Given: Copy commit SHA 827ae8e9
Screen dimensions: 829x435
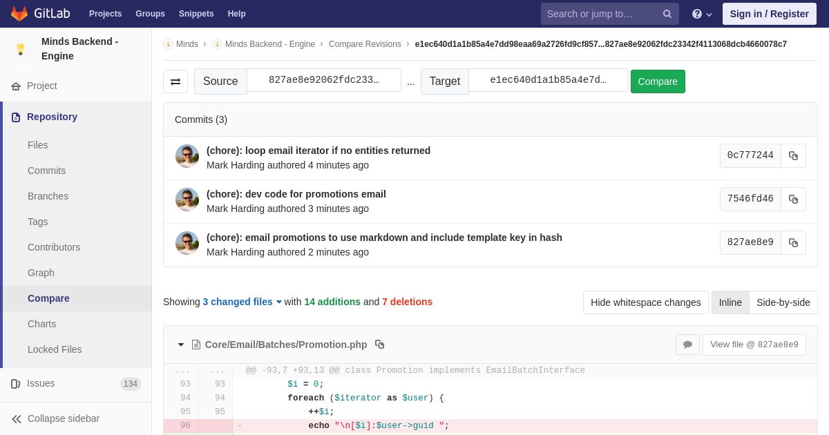Looking at the screenshot, I should [x=793, y=242].
